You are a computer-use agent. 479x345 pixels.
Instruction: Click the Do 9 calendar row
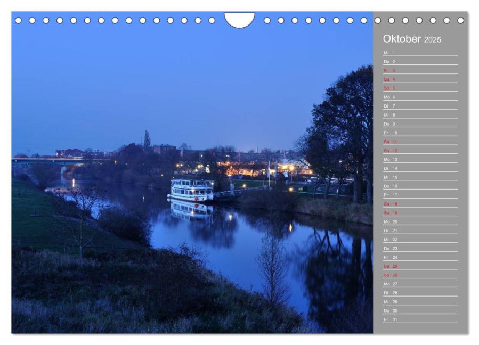tap(419, 124)
